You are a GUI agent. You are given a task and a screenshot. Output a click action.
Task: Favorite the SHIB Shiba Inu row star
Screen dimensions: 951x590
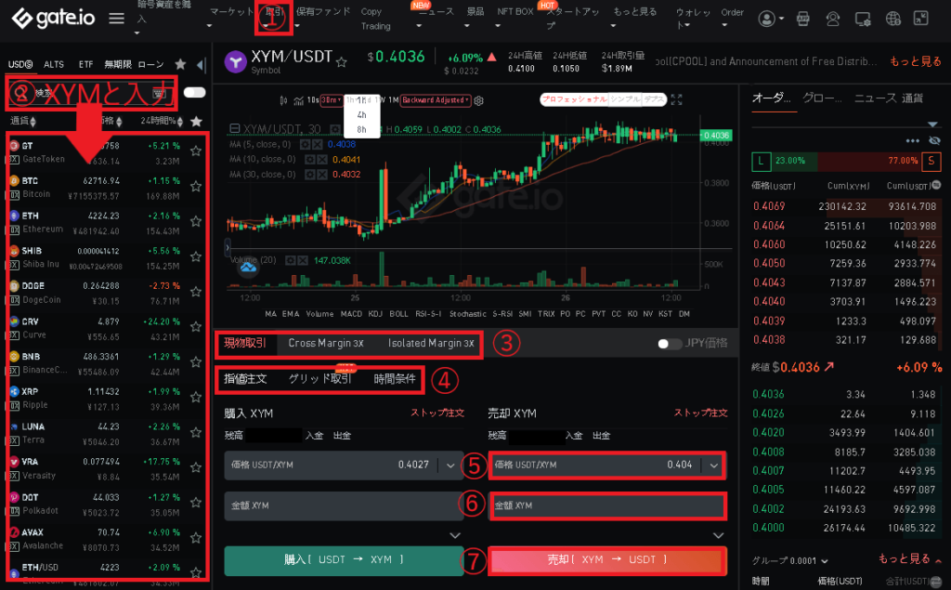195,256
